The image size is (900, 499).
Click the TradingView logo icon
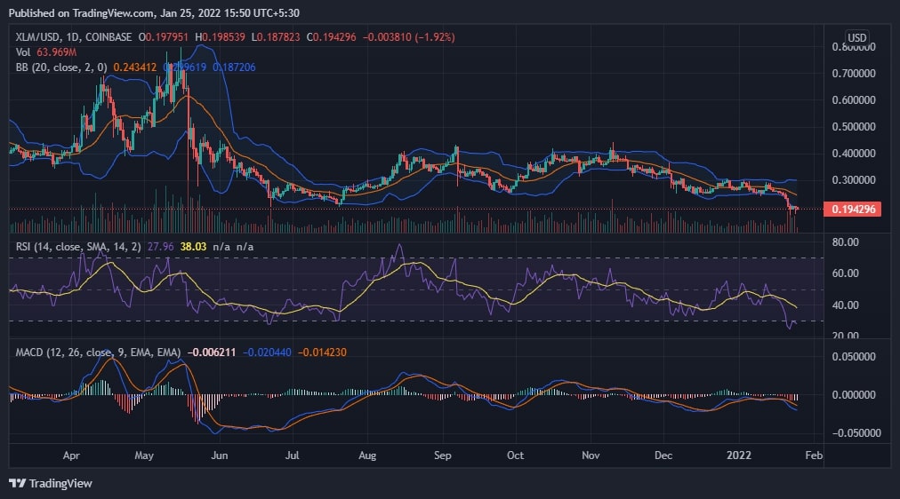[17, 484]
